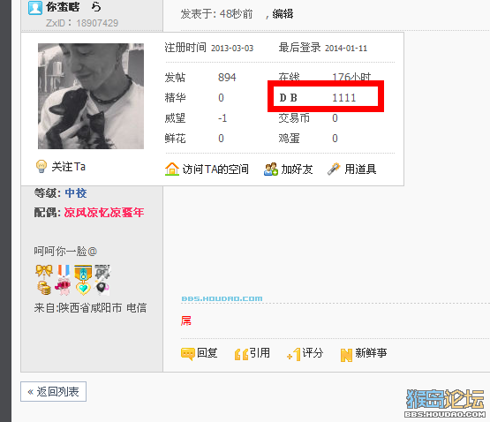This screenshot has width=490, height=422.
Task: Click the add friend people icon
Action: (271, 170)
